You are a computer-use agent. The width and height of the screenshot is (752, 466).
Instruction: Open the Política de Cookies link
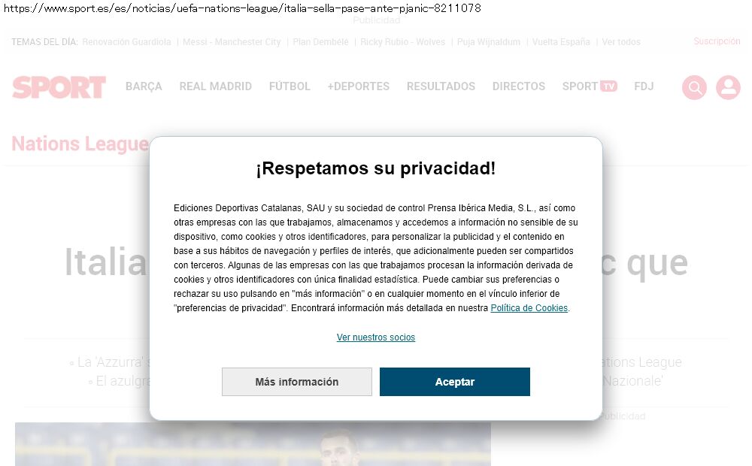coord(529,308)
